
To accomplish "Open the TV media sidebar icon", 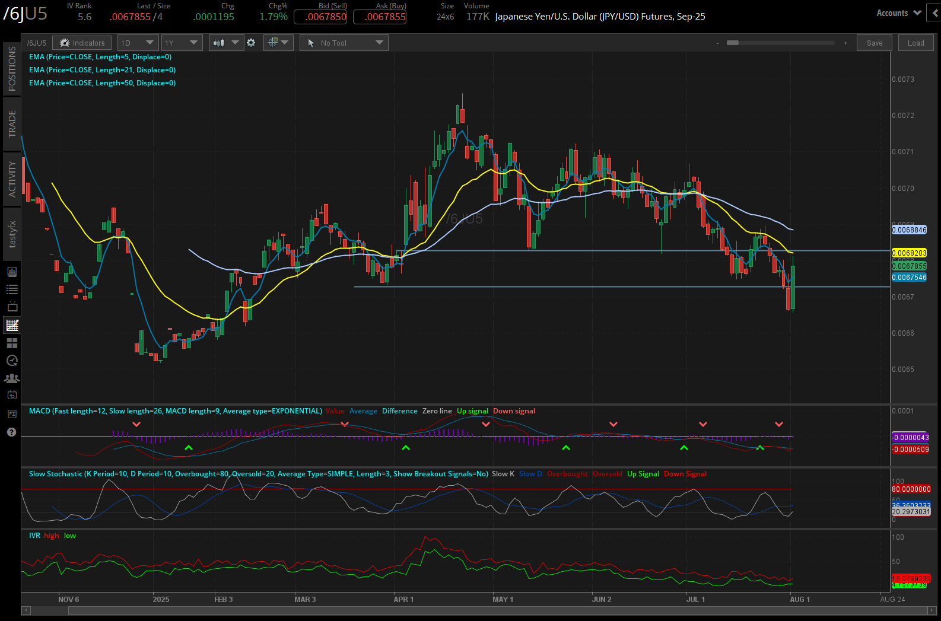I will pyautogui.click(x=12, y=307).
